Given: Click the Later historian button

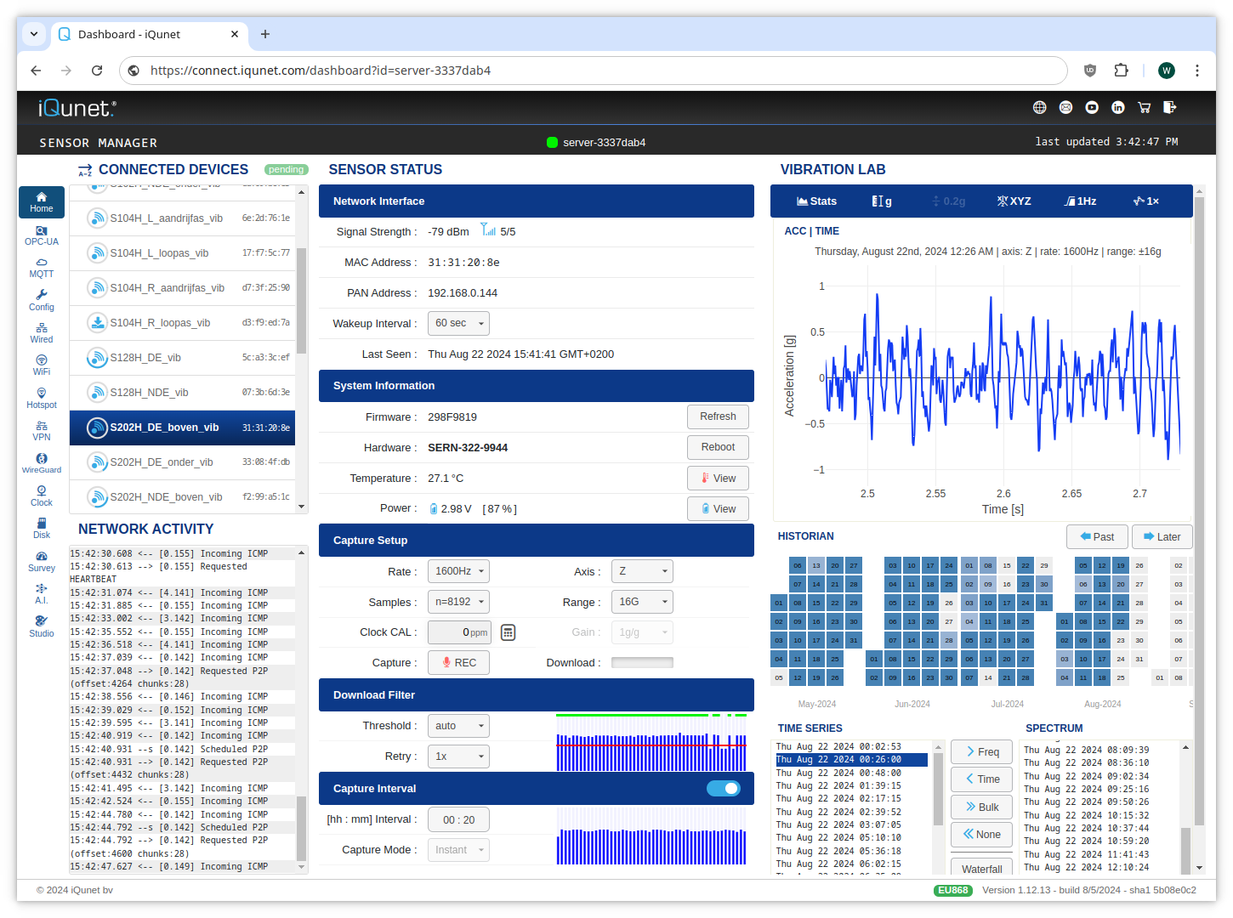Looking at the screenshot, I should (x=1162, y=536).
